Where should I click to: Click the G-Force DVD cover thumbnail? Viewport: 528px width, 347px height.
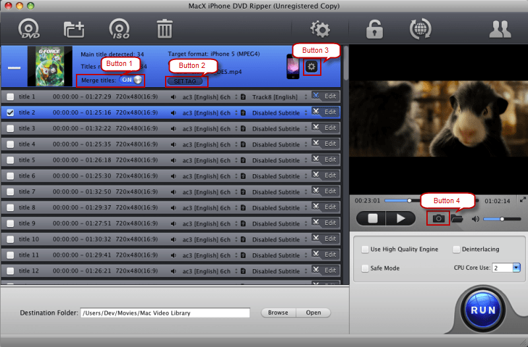[50, 67]
